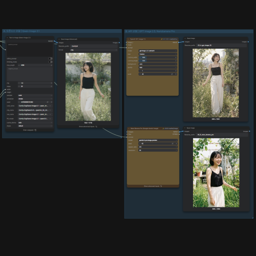Open the unet_name model dropdown
Viewport: 256px width, 256px height.
tap(35, 106)
